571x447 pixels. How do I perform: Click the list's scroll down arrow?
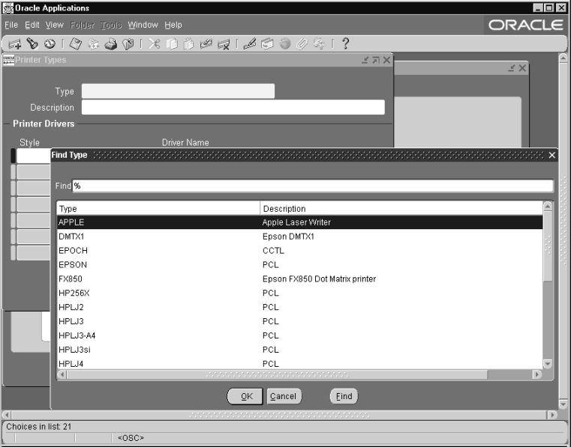[x=548, y=364]
